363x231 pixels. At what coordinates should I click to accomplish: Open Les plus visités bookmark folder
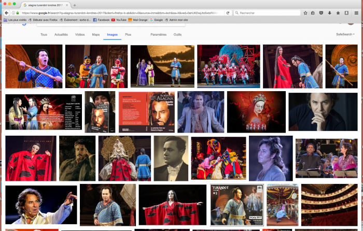[15, 20]
